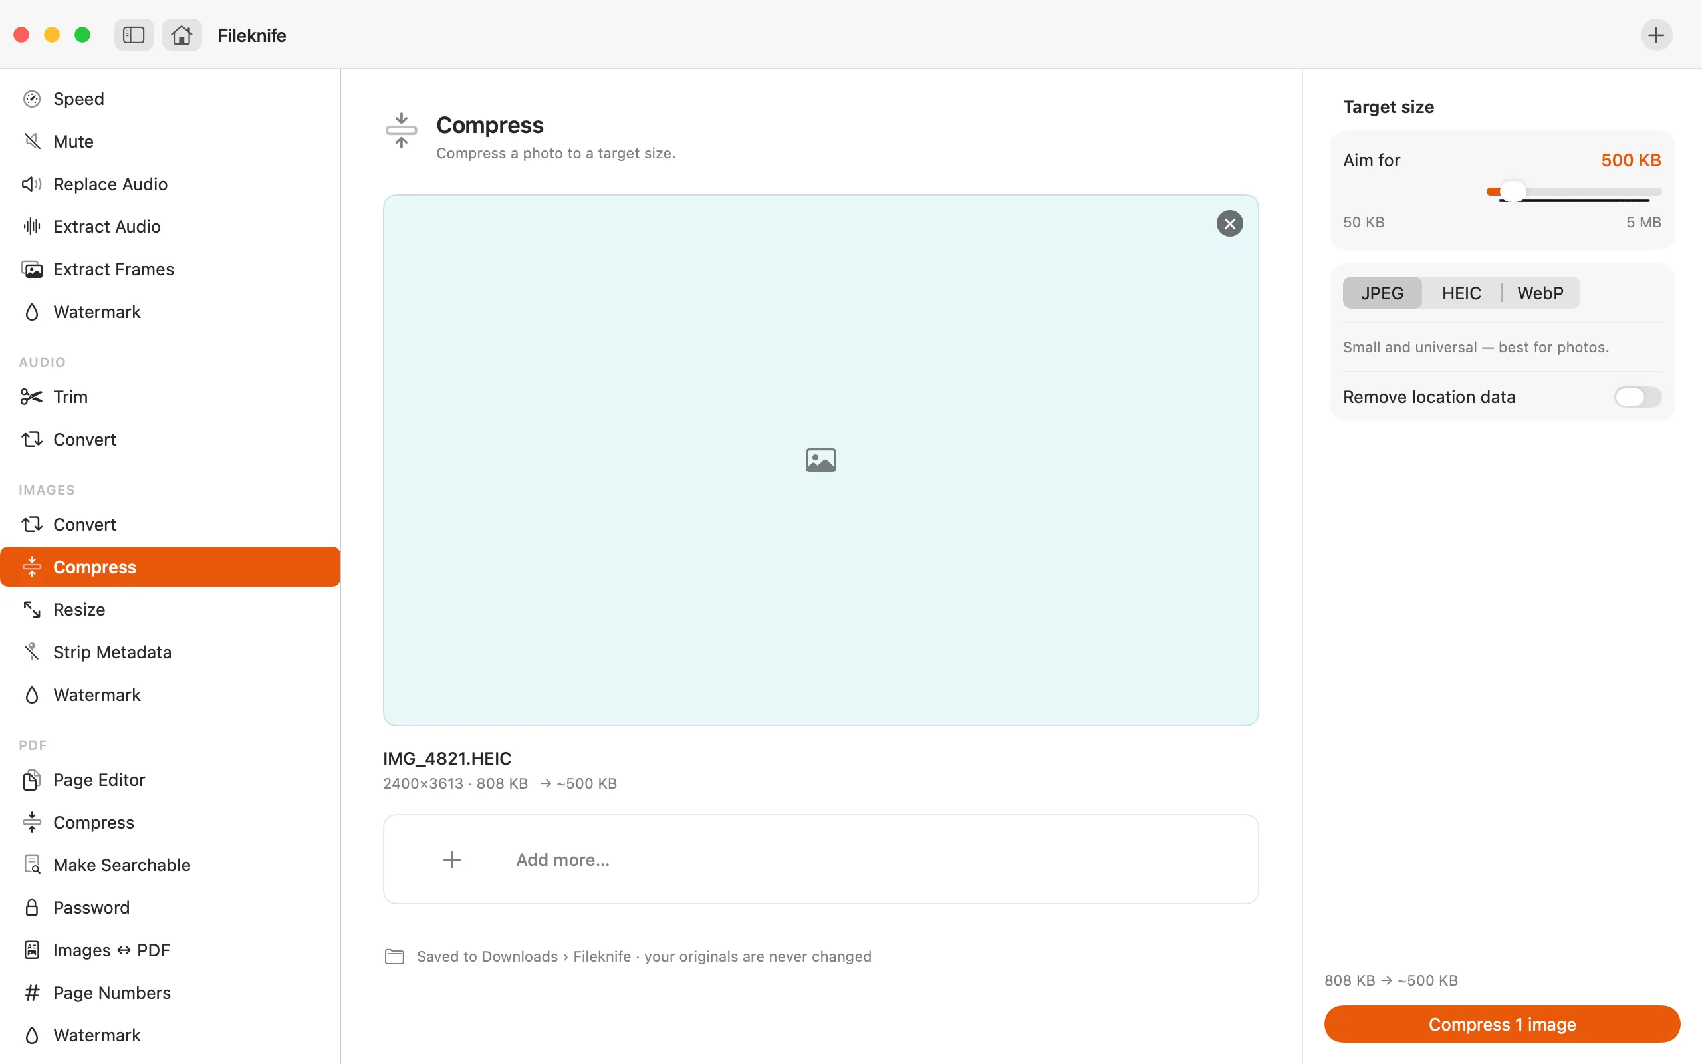
Task: Open the image Resize tool
Action: [170, 610]
